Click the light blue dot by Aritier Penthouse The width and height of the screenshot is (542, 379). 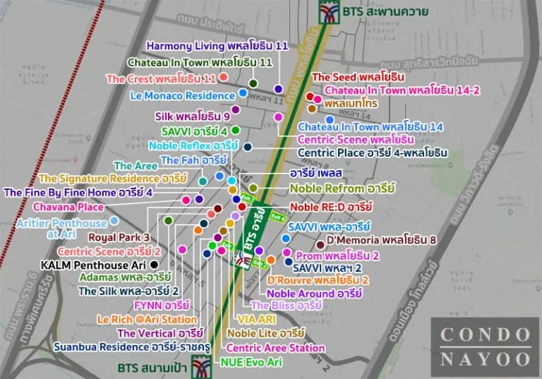click(114, 221)
